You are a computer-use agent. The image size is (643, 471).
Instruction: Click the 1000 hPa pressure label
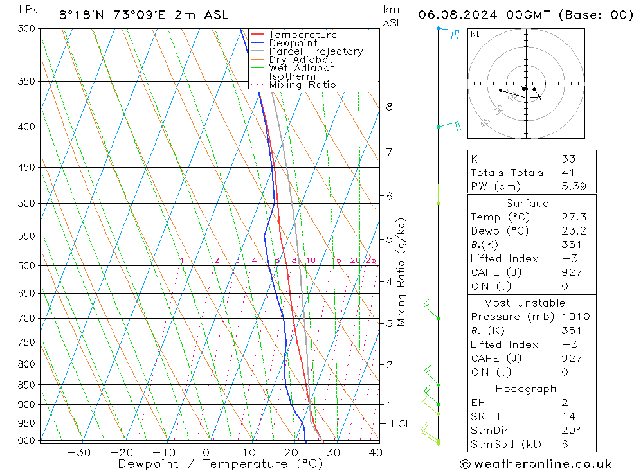[24, 441]
